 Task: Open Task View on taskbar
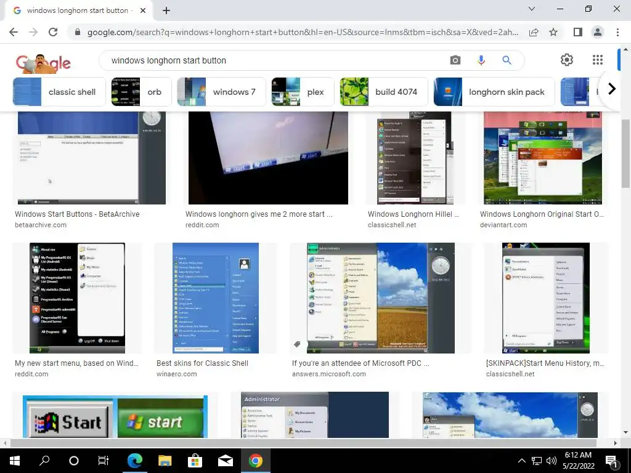[104, 461]
